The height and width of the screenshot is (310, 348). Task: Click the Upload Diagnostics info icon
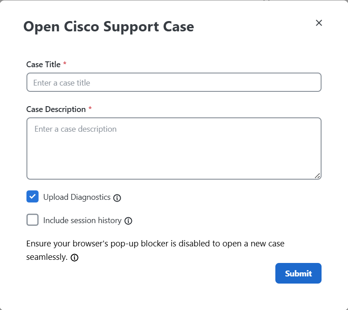[117, 198]
